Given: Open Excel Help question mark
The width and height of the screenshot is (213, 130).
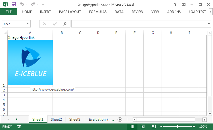Looking at the screenshot, I should click(x=176, y=4).
